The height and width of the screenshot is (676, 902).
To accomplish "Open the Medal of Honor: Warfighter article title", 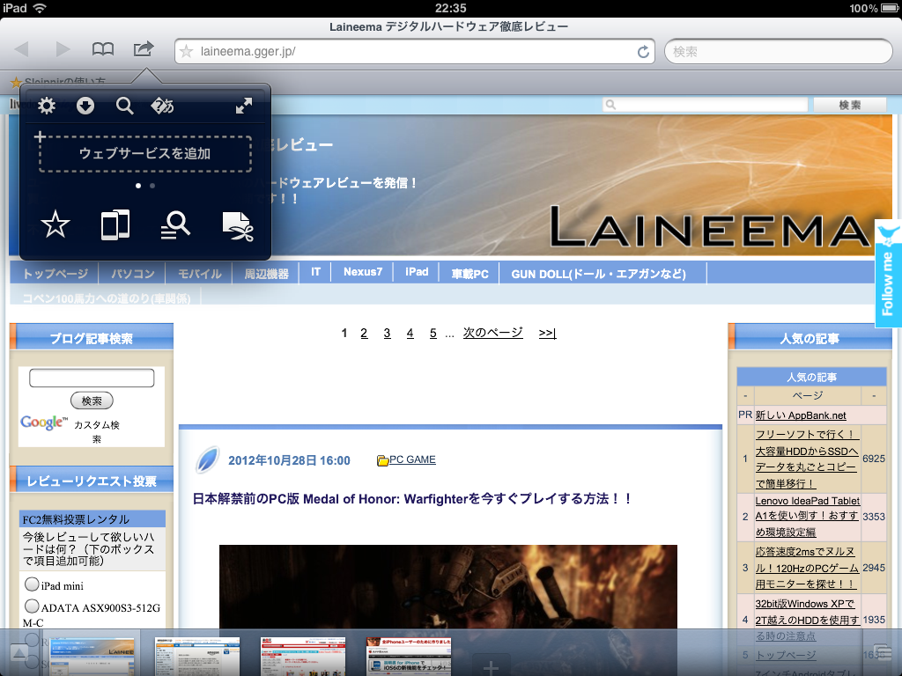I will [x=412, y=499].
